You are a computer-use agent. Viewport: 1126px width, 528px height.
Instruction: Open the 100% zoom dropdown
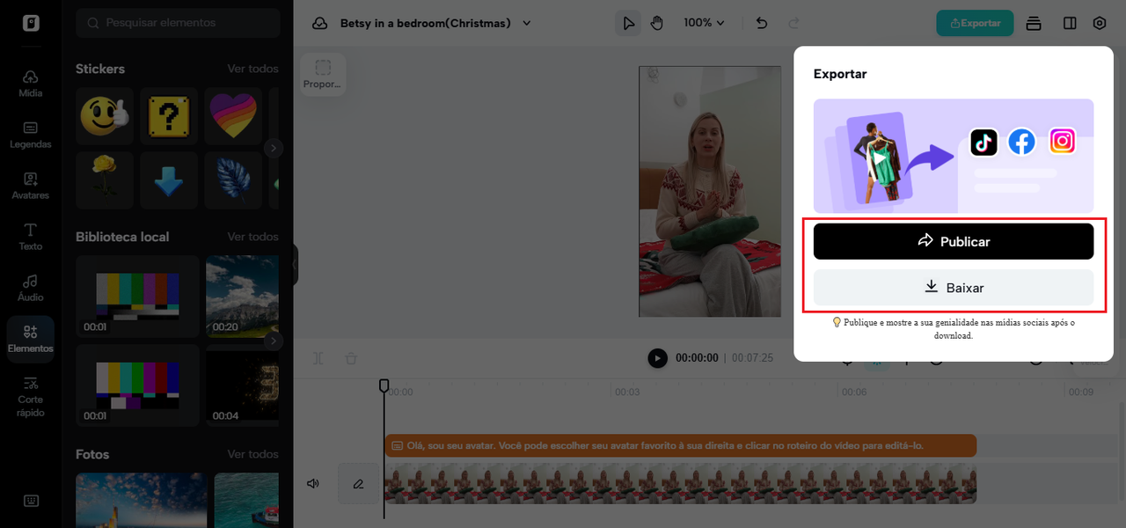pyautogui.click(x=704, y=23)
